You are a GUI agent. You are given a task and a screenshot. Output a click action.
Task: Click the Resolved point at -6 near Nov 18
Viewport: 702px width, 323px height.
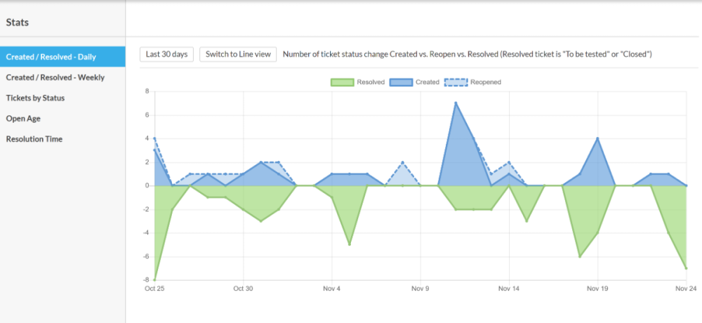tap(580, 256)
